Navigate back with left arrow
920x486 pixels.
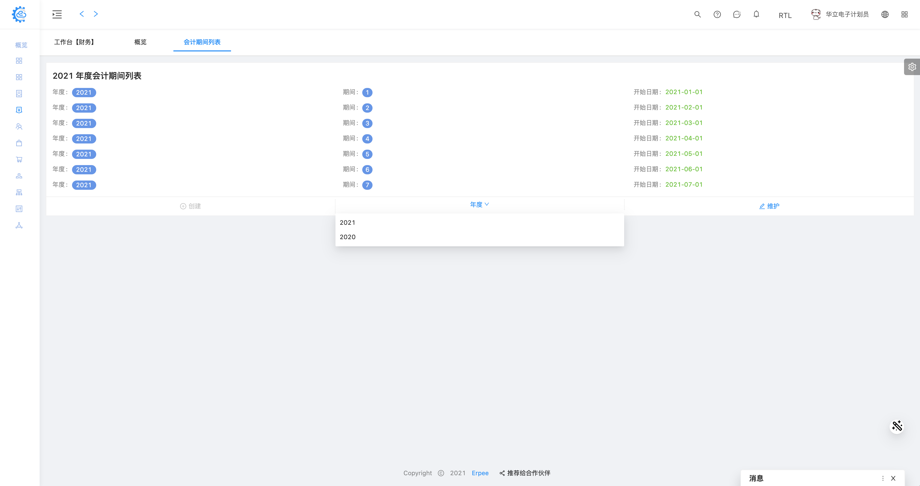coord(82,14)
